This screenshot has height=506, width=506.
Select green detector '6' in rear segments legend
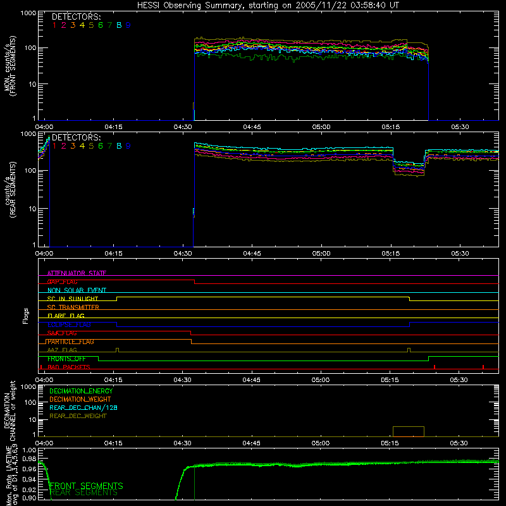coord(101,146)
